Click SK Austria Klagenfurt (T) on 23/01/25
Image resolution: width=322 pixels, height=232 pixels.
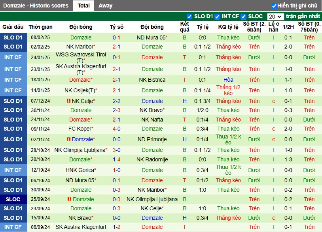[x=81, y=69]
